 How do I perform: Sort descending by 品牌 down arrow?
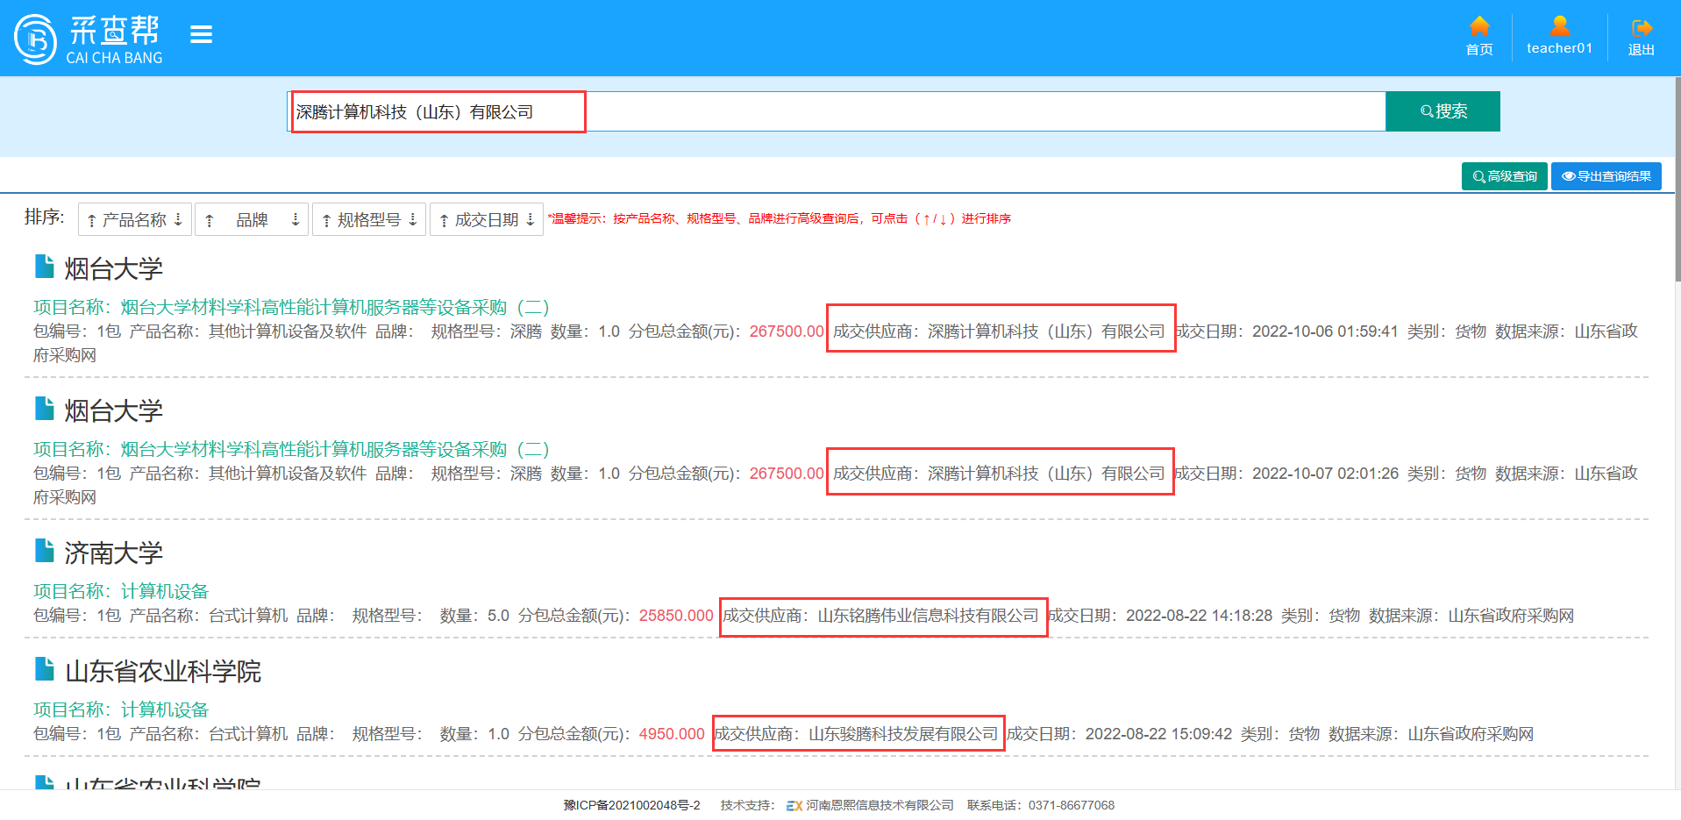tap(296, 219)
